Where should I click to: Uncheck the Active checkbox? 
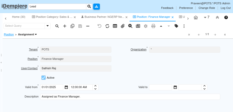tap(44, 78)
